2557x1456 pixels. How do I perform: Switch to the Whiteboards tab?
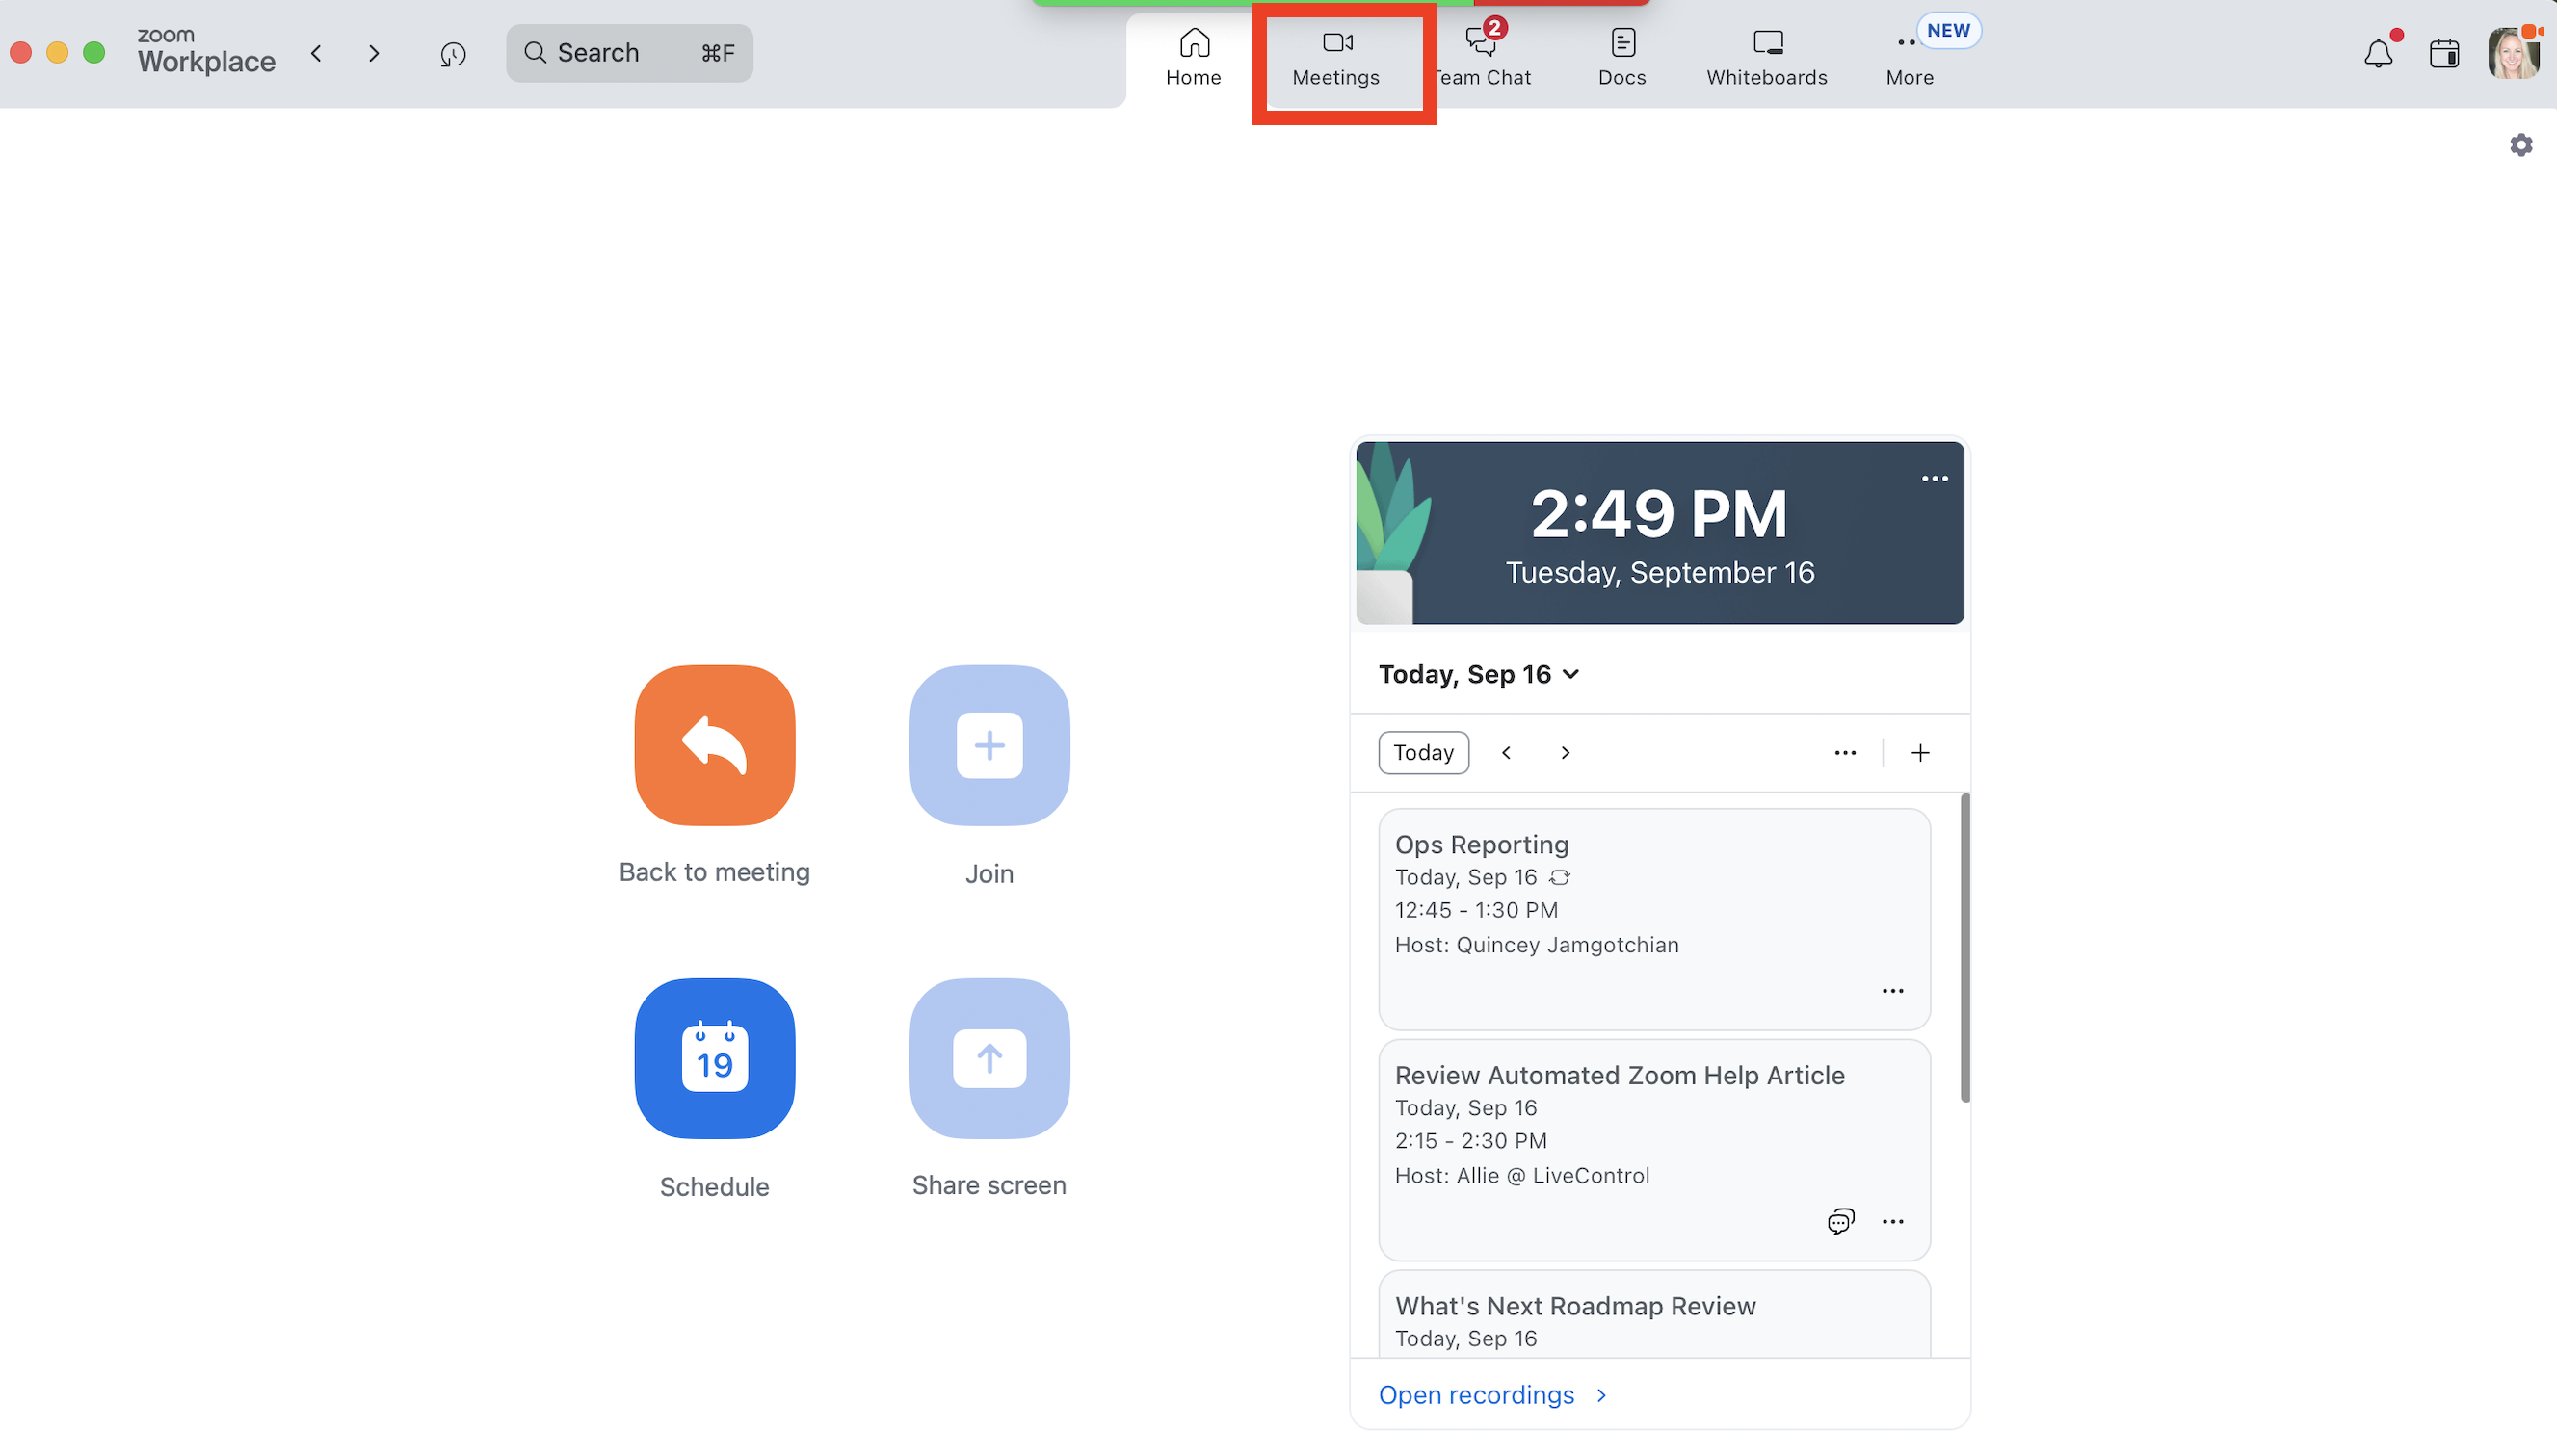(x=1766, y=56)
